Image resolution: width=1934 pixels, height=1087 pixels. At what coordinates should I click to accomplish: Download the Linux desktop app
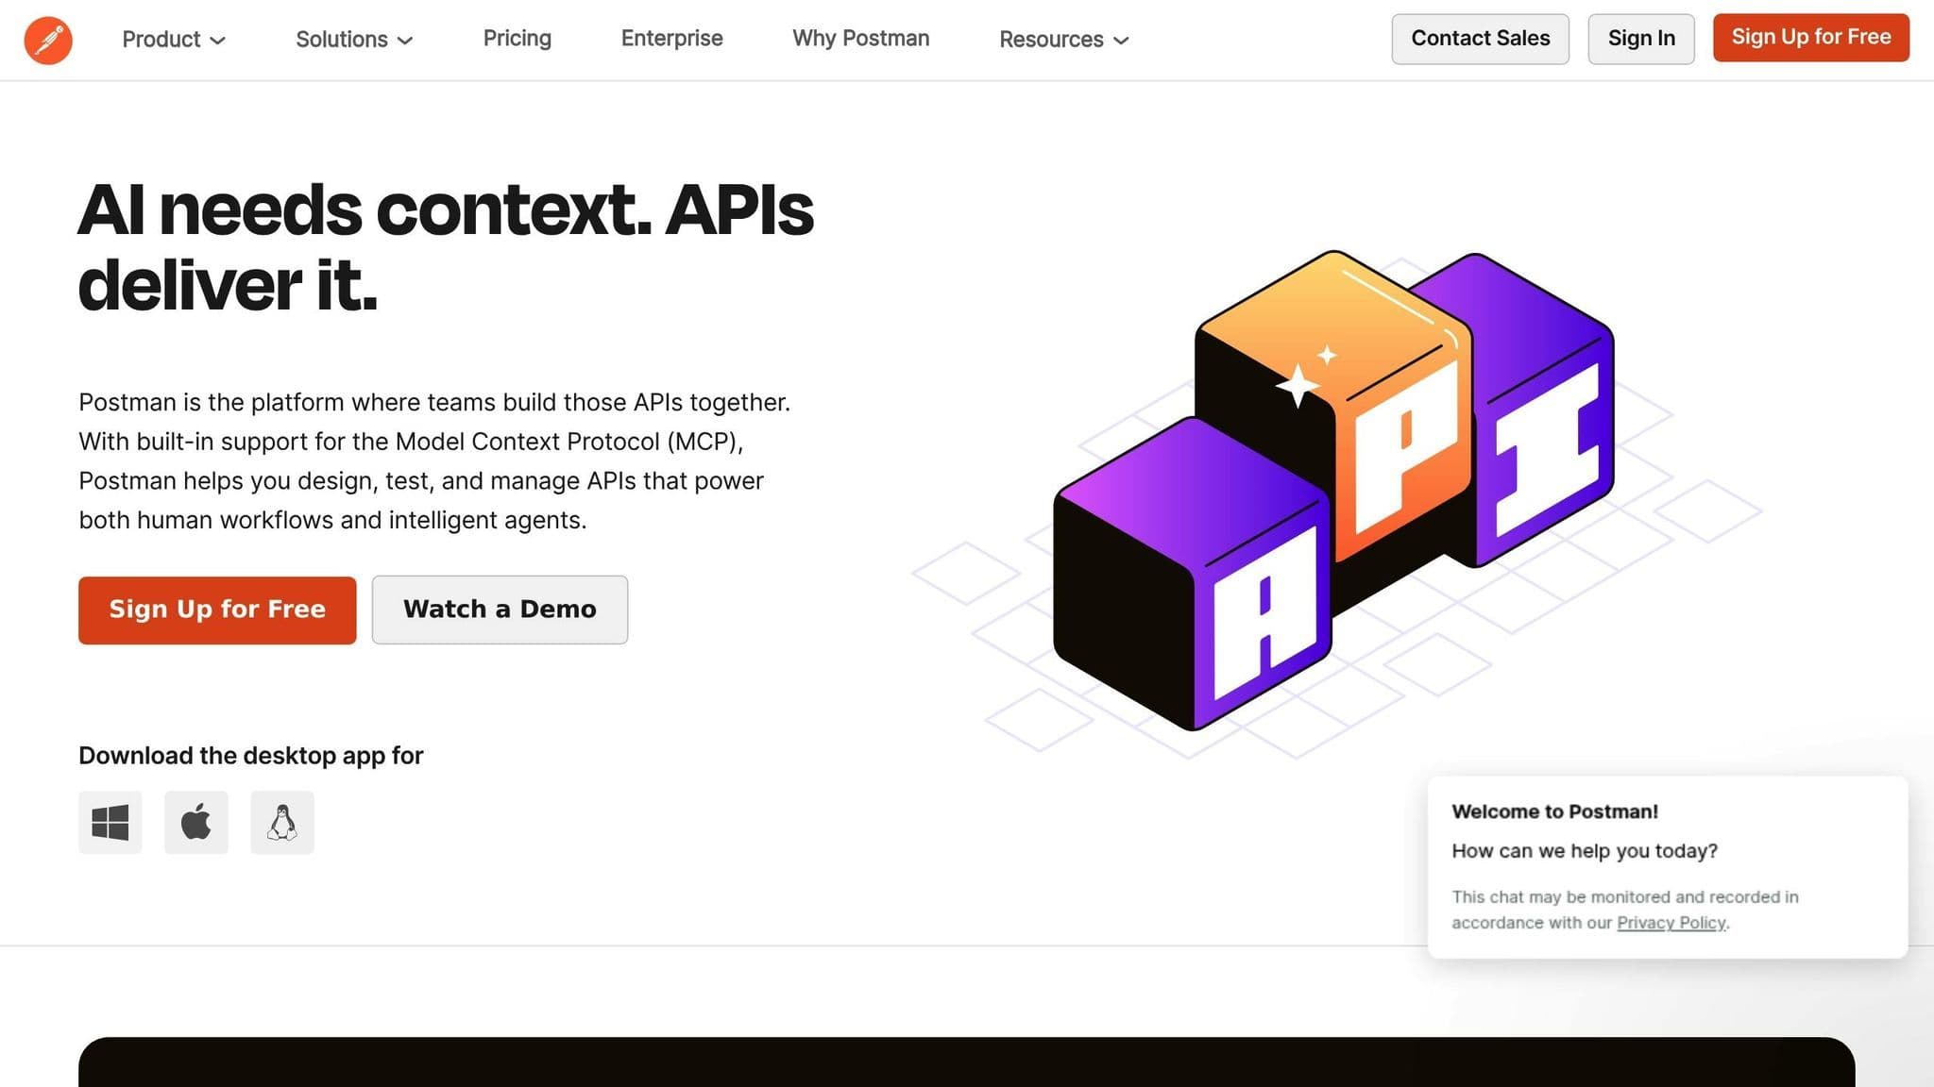282,823
